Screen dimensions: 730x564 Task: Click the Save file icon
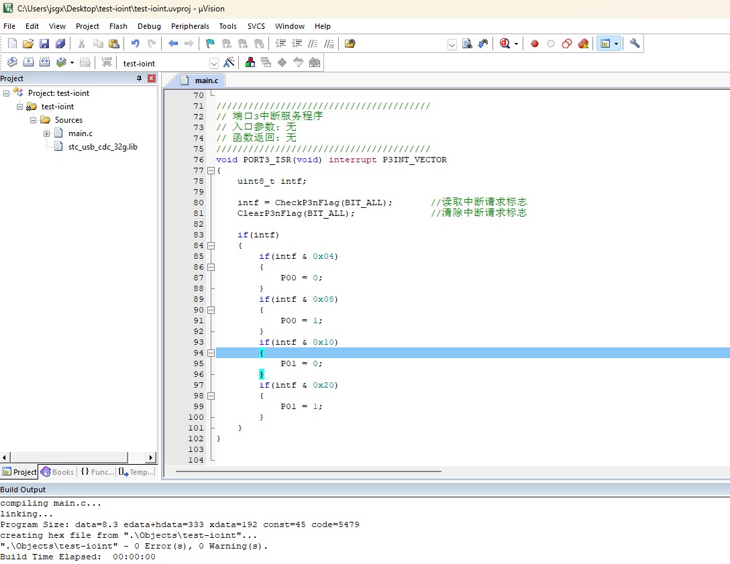point(44,44)
